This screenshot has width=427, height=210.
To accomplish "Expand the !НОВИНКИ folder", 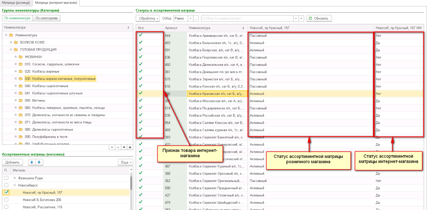I will click(x=16, y=57).
